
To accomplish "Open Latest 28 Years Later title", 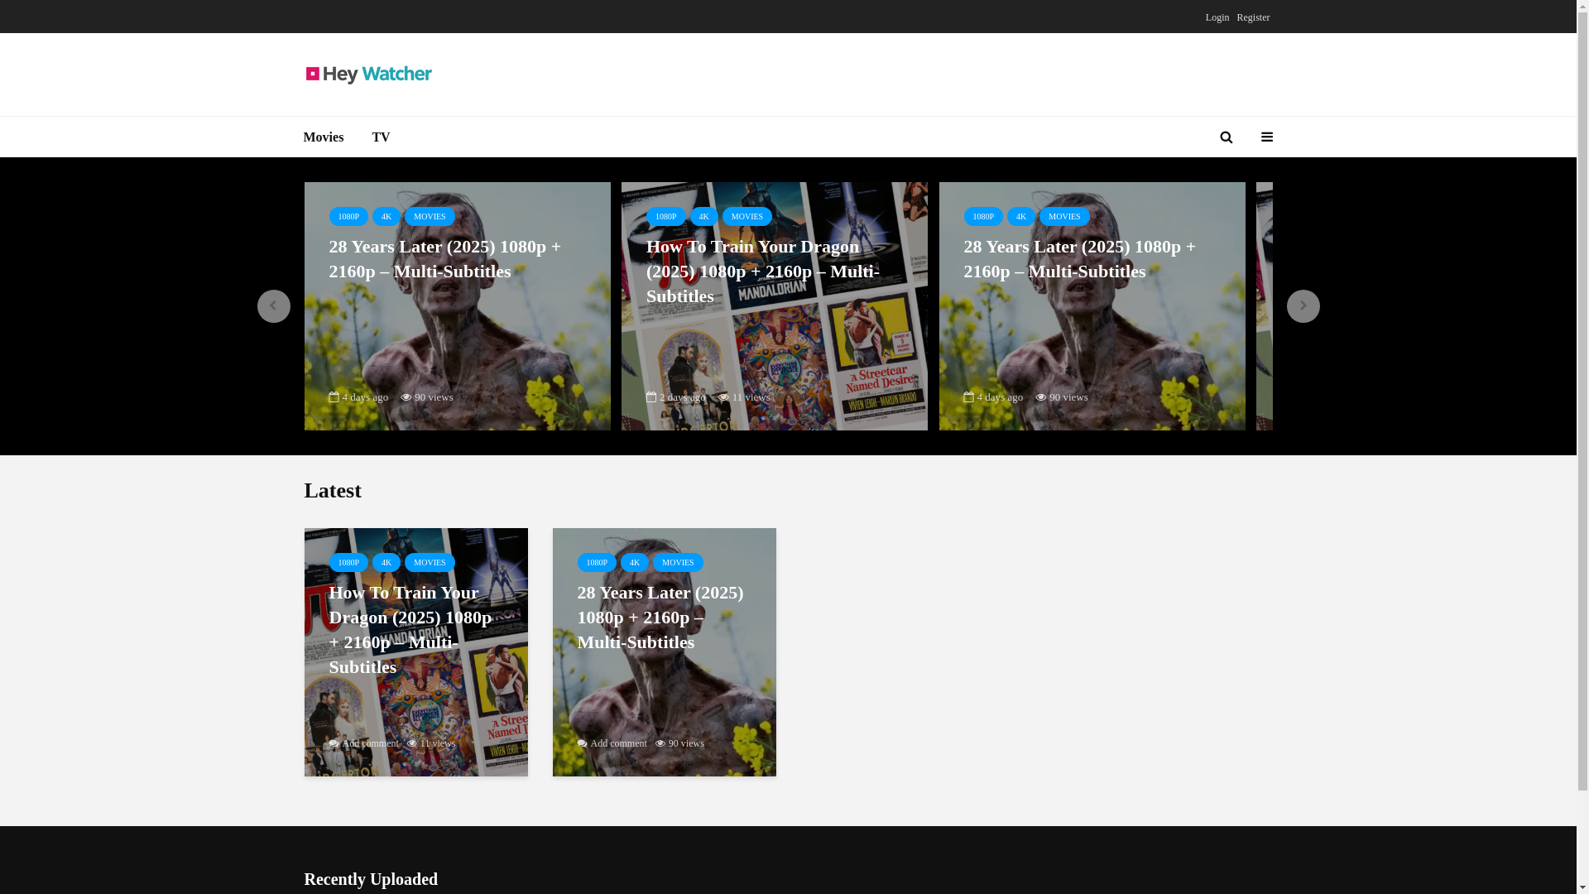I will click(660, 618).
